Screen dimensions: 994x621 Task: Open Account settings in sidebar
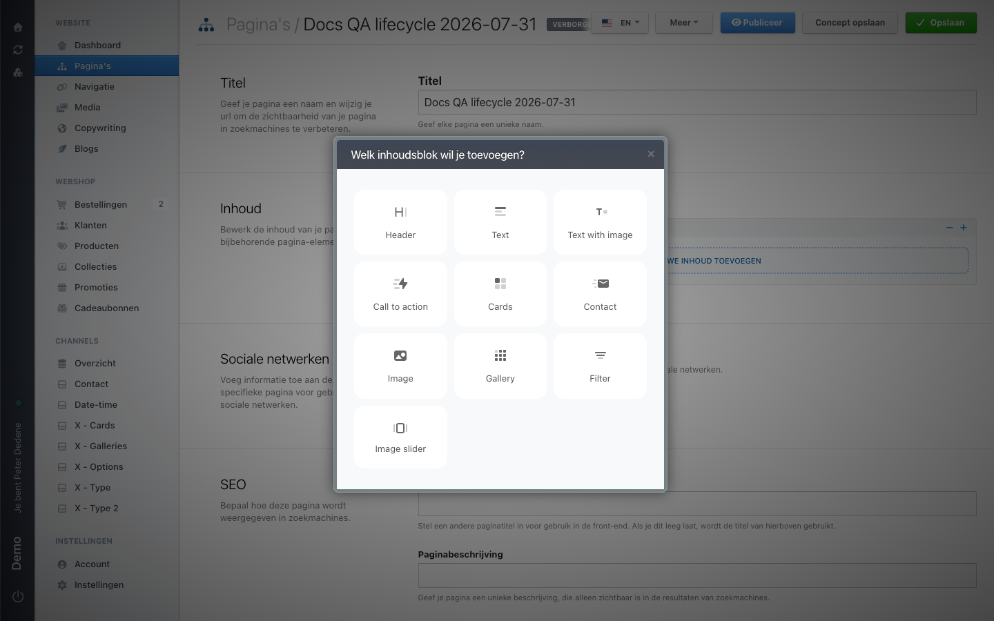pos(107,564)
